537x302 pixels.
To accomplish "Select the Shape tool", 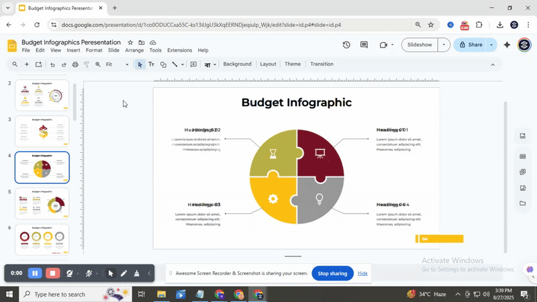I will coord(163,64).
